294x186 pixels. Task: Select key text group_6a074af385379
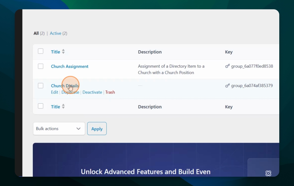252,86
